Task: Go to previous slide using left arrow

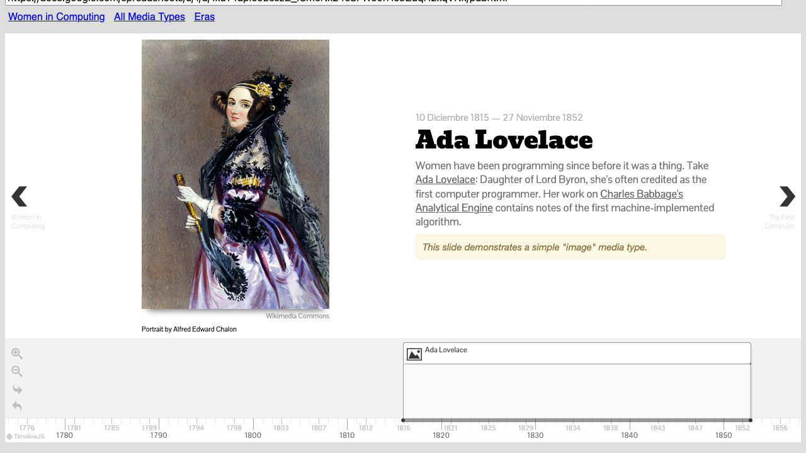Action: point(20,197)
